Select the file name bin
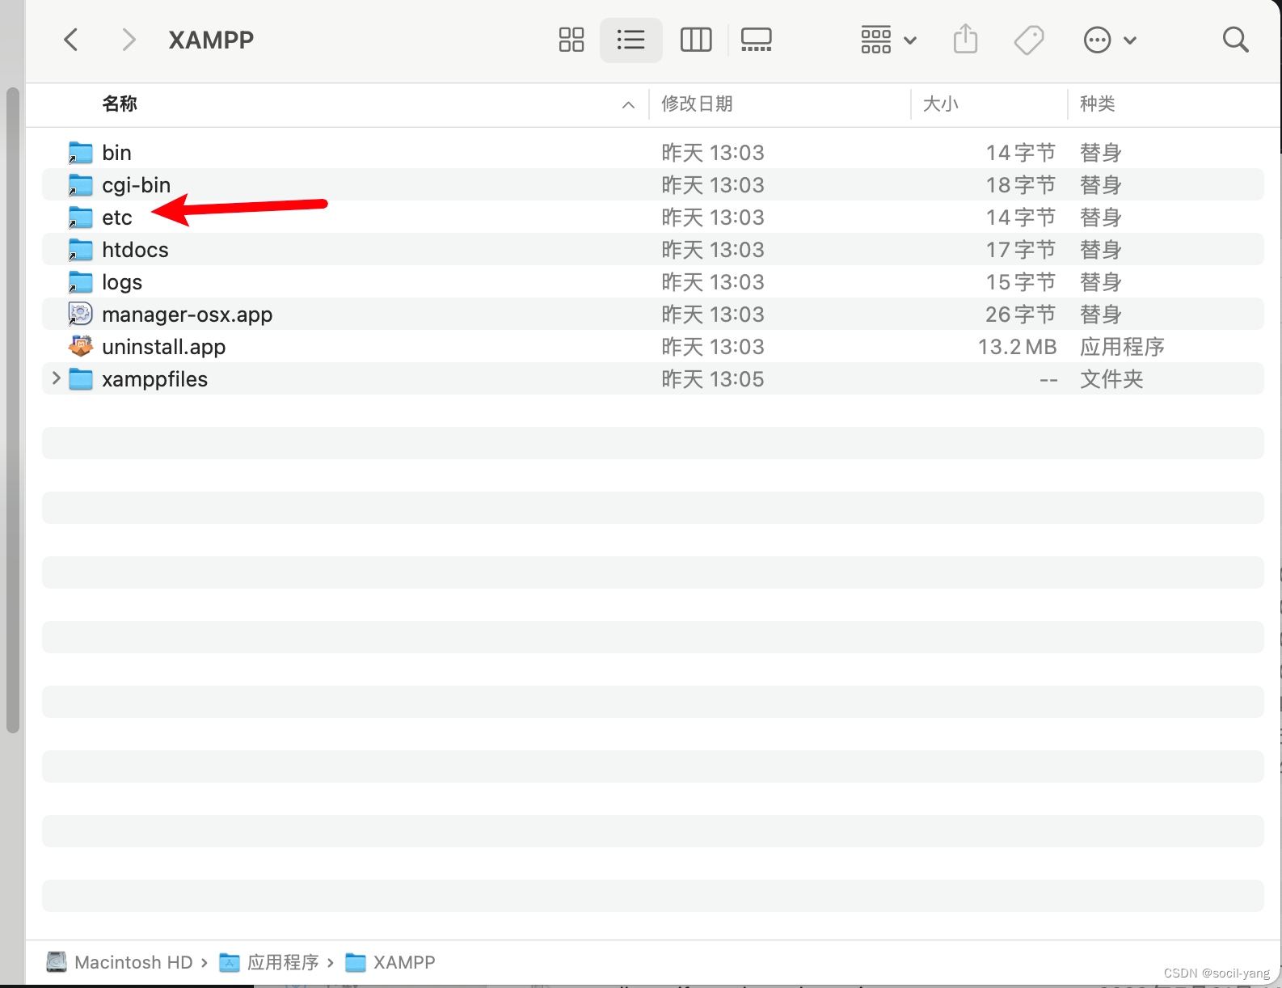Image resolution: width=1282 pixels, height=988 pixels. tap(116, 153)
